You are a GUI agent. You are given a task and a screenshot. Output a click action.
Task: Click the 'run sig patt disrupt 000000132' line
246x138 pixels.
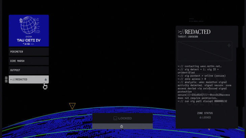point(202,101)
